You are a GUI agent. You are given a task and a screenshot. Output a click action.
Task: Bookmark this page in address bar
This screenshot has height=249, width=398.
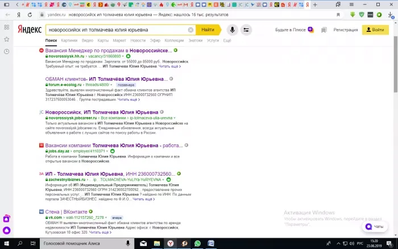click(x=338, y=15)
